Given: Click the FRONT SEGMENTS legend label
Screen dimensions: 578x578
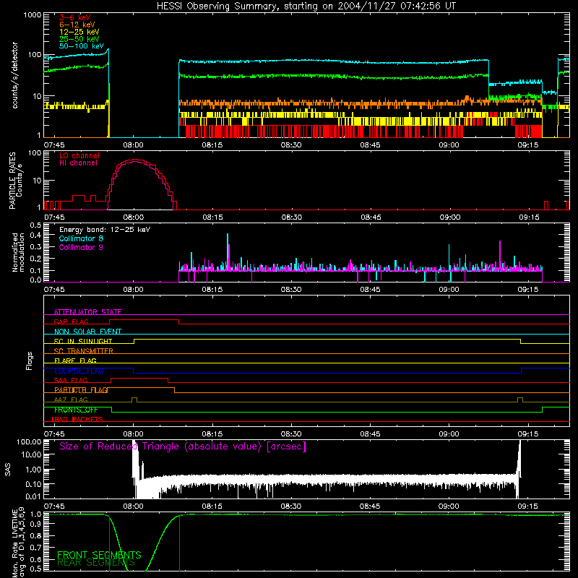Looking at the screenshot, I should pos(99,555).
